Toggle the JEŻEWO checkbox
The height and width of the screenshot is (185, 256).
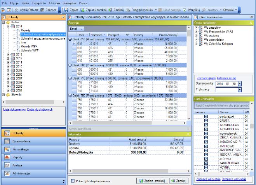(206, 159)
